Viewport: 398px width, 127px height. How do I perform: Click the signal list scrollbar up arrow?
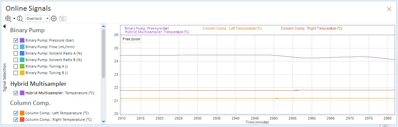[x=103, y=26]
